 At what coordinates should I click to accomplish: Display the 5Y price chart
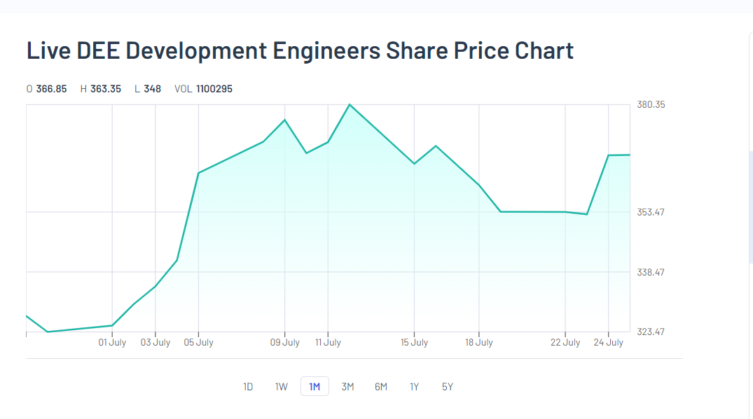(x=448, y=387)
